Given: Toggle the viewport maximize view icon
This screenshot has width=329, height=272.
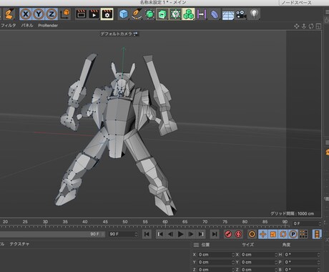Looking at the screenshot, I should [x=318, y=26].
